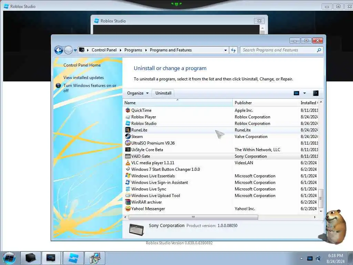
Task: Click the QuickTime program icon
Action: click(128, 110)
